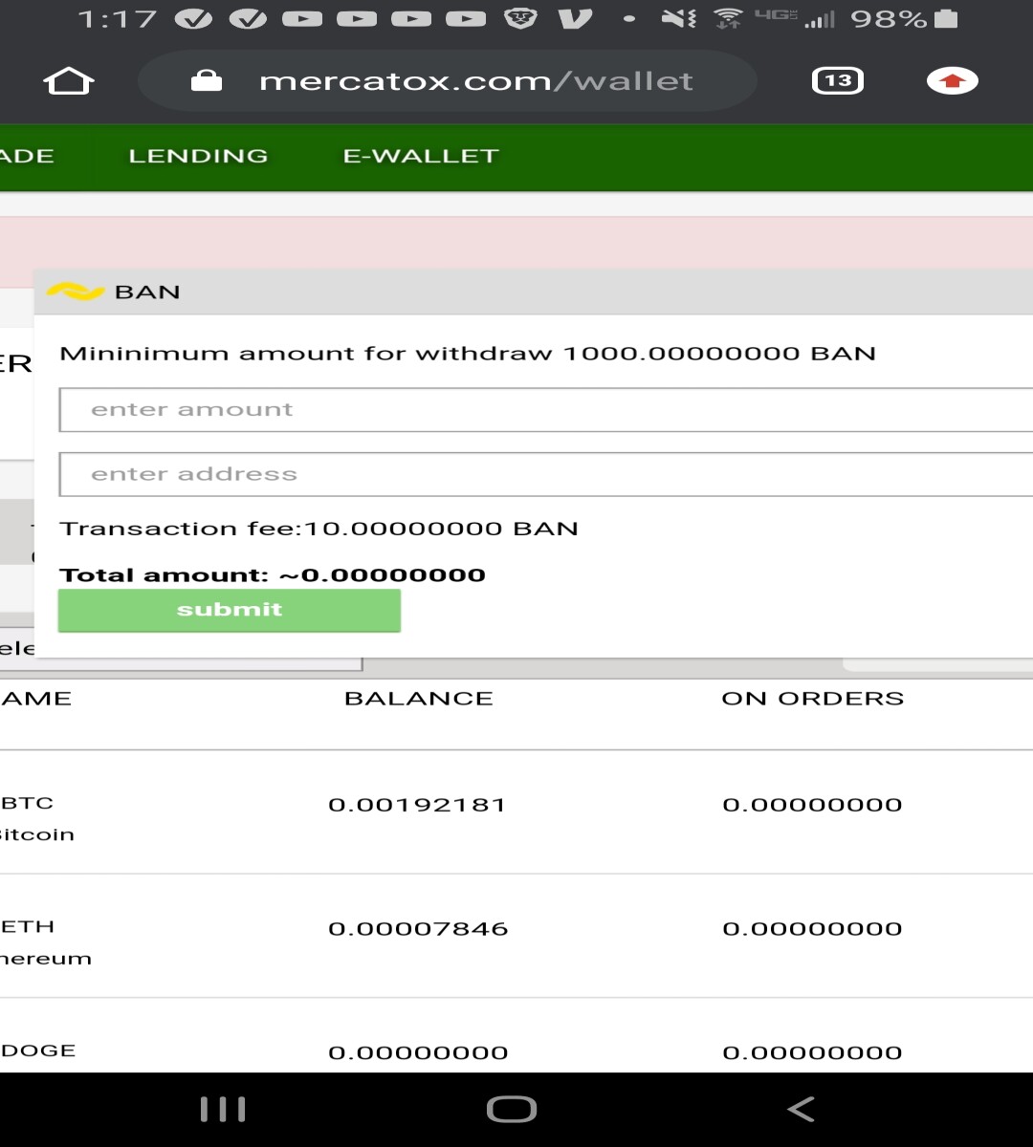Tap the V notification icon in status bar
This screenshot has width=1033, height=1147.
[575, 19]
